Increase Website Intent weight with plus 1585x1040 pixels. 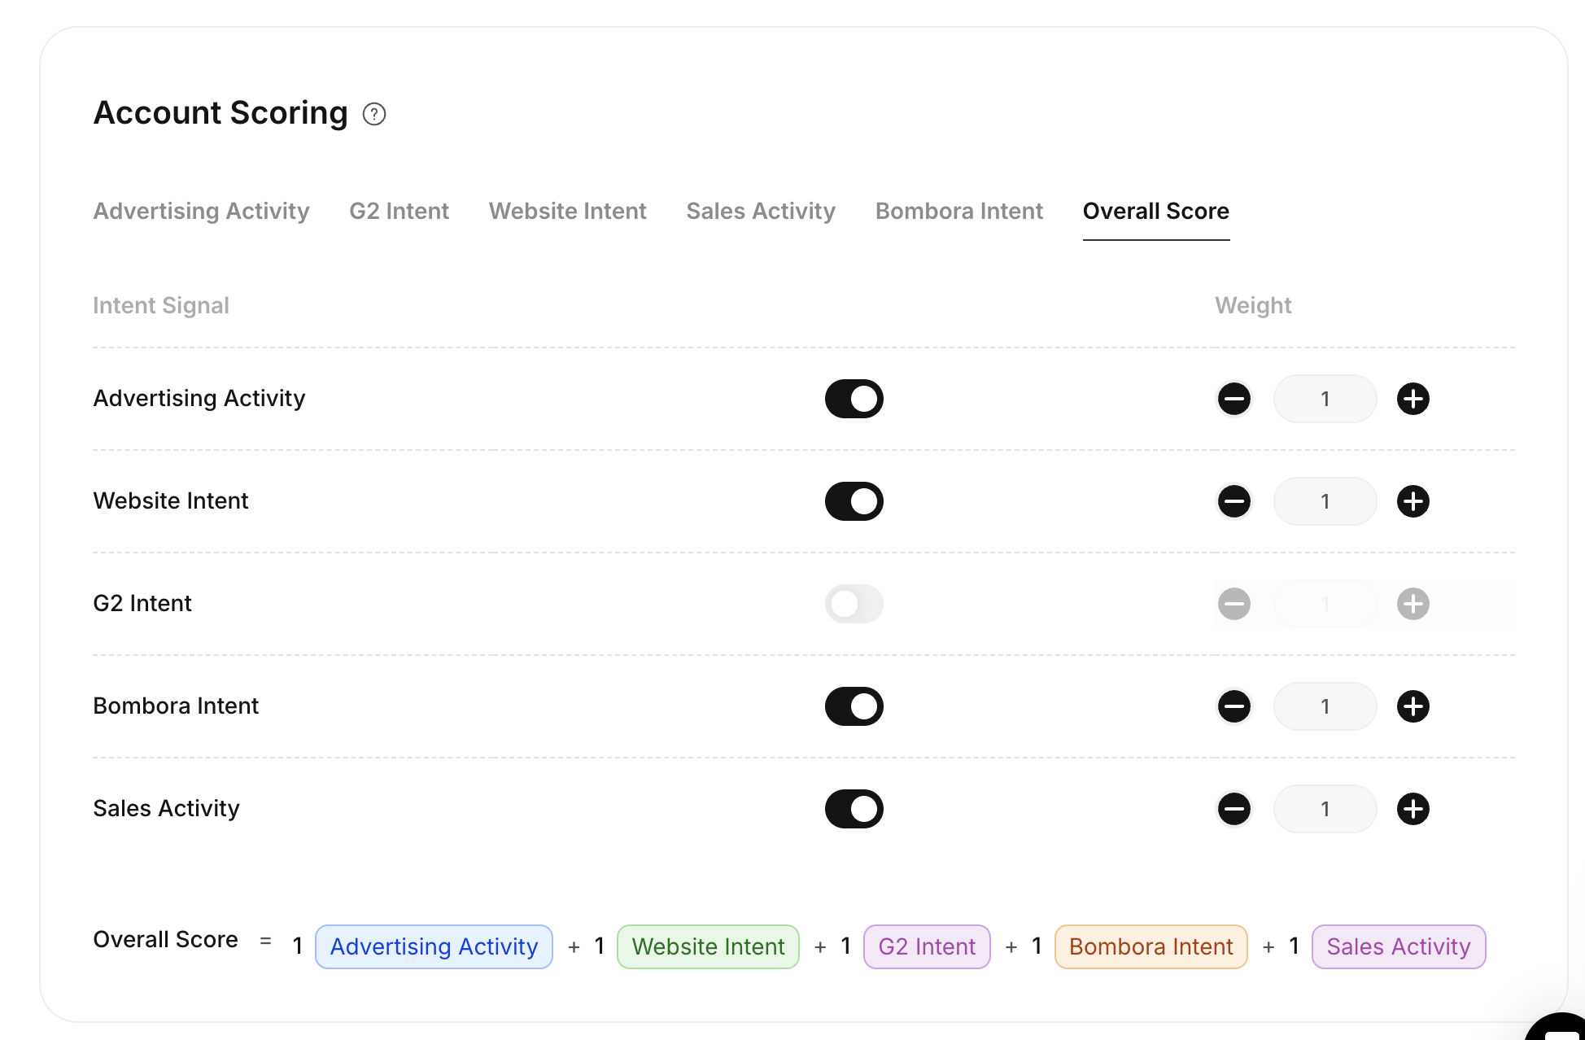tap(1413, 501)
